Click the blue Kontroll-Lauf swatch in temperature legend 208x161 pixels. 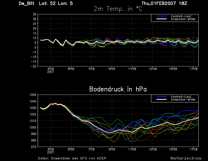click(161, 16)
